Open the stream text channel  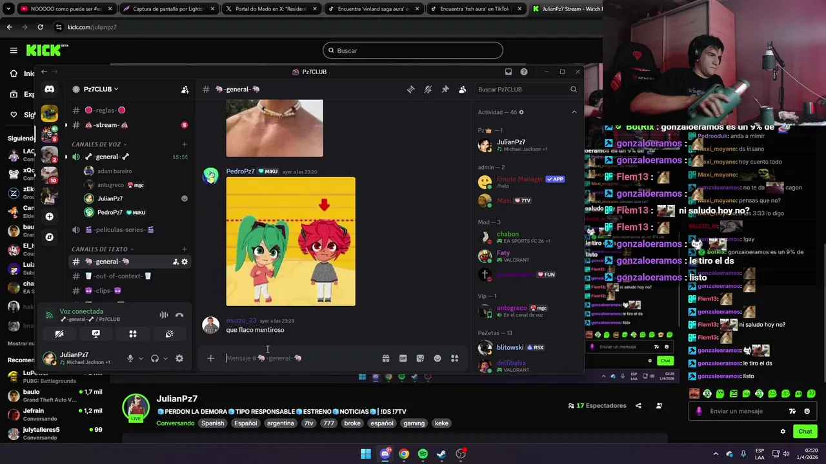coord(129,125)
